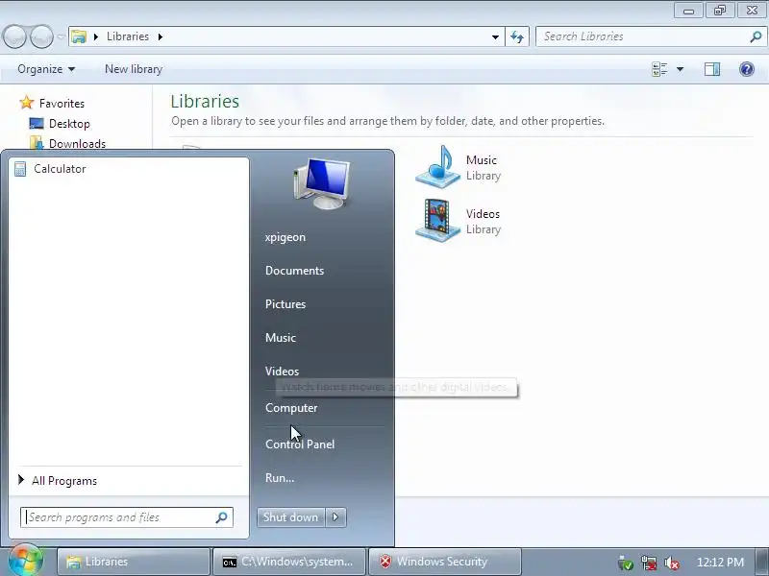
Task: Click the Windows Start orb
Action: point(26,561)
